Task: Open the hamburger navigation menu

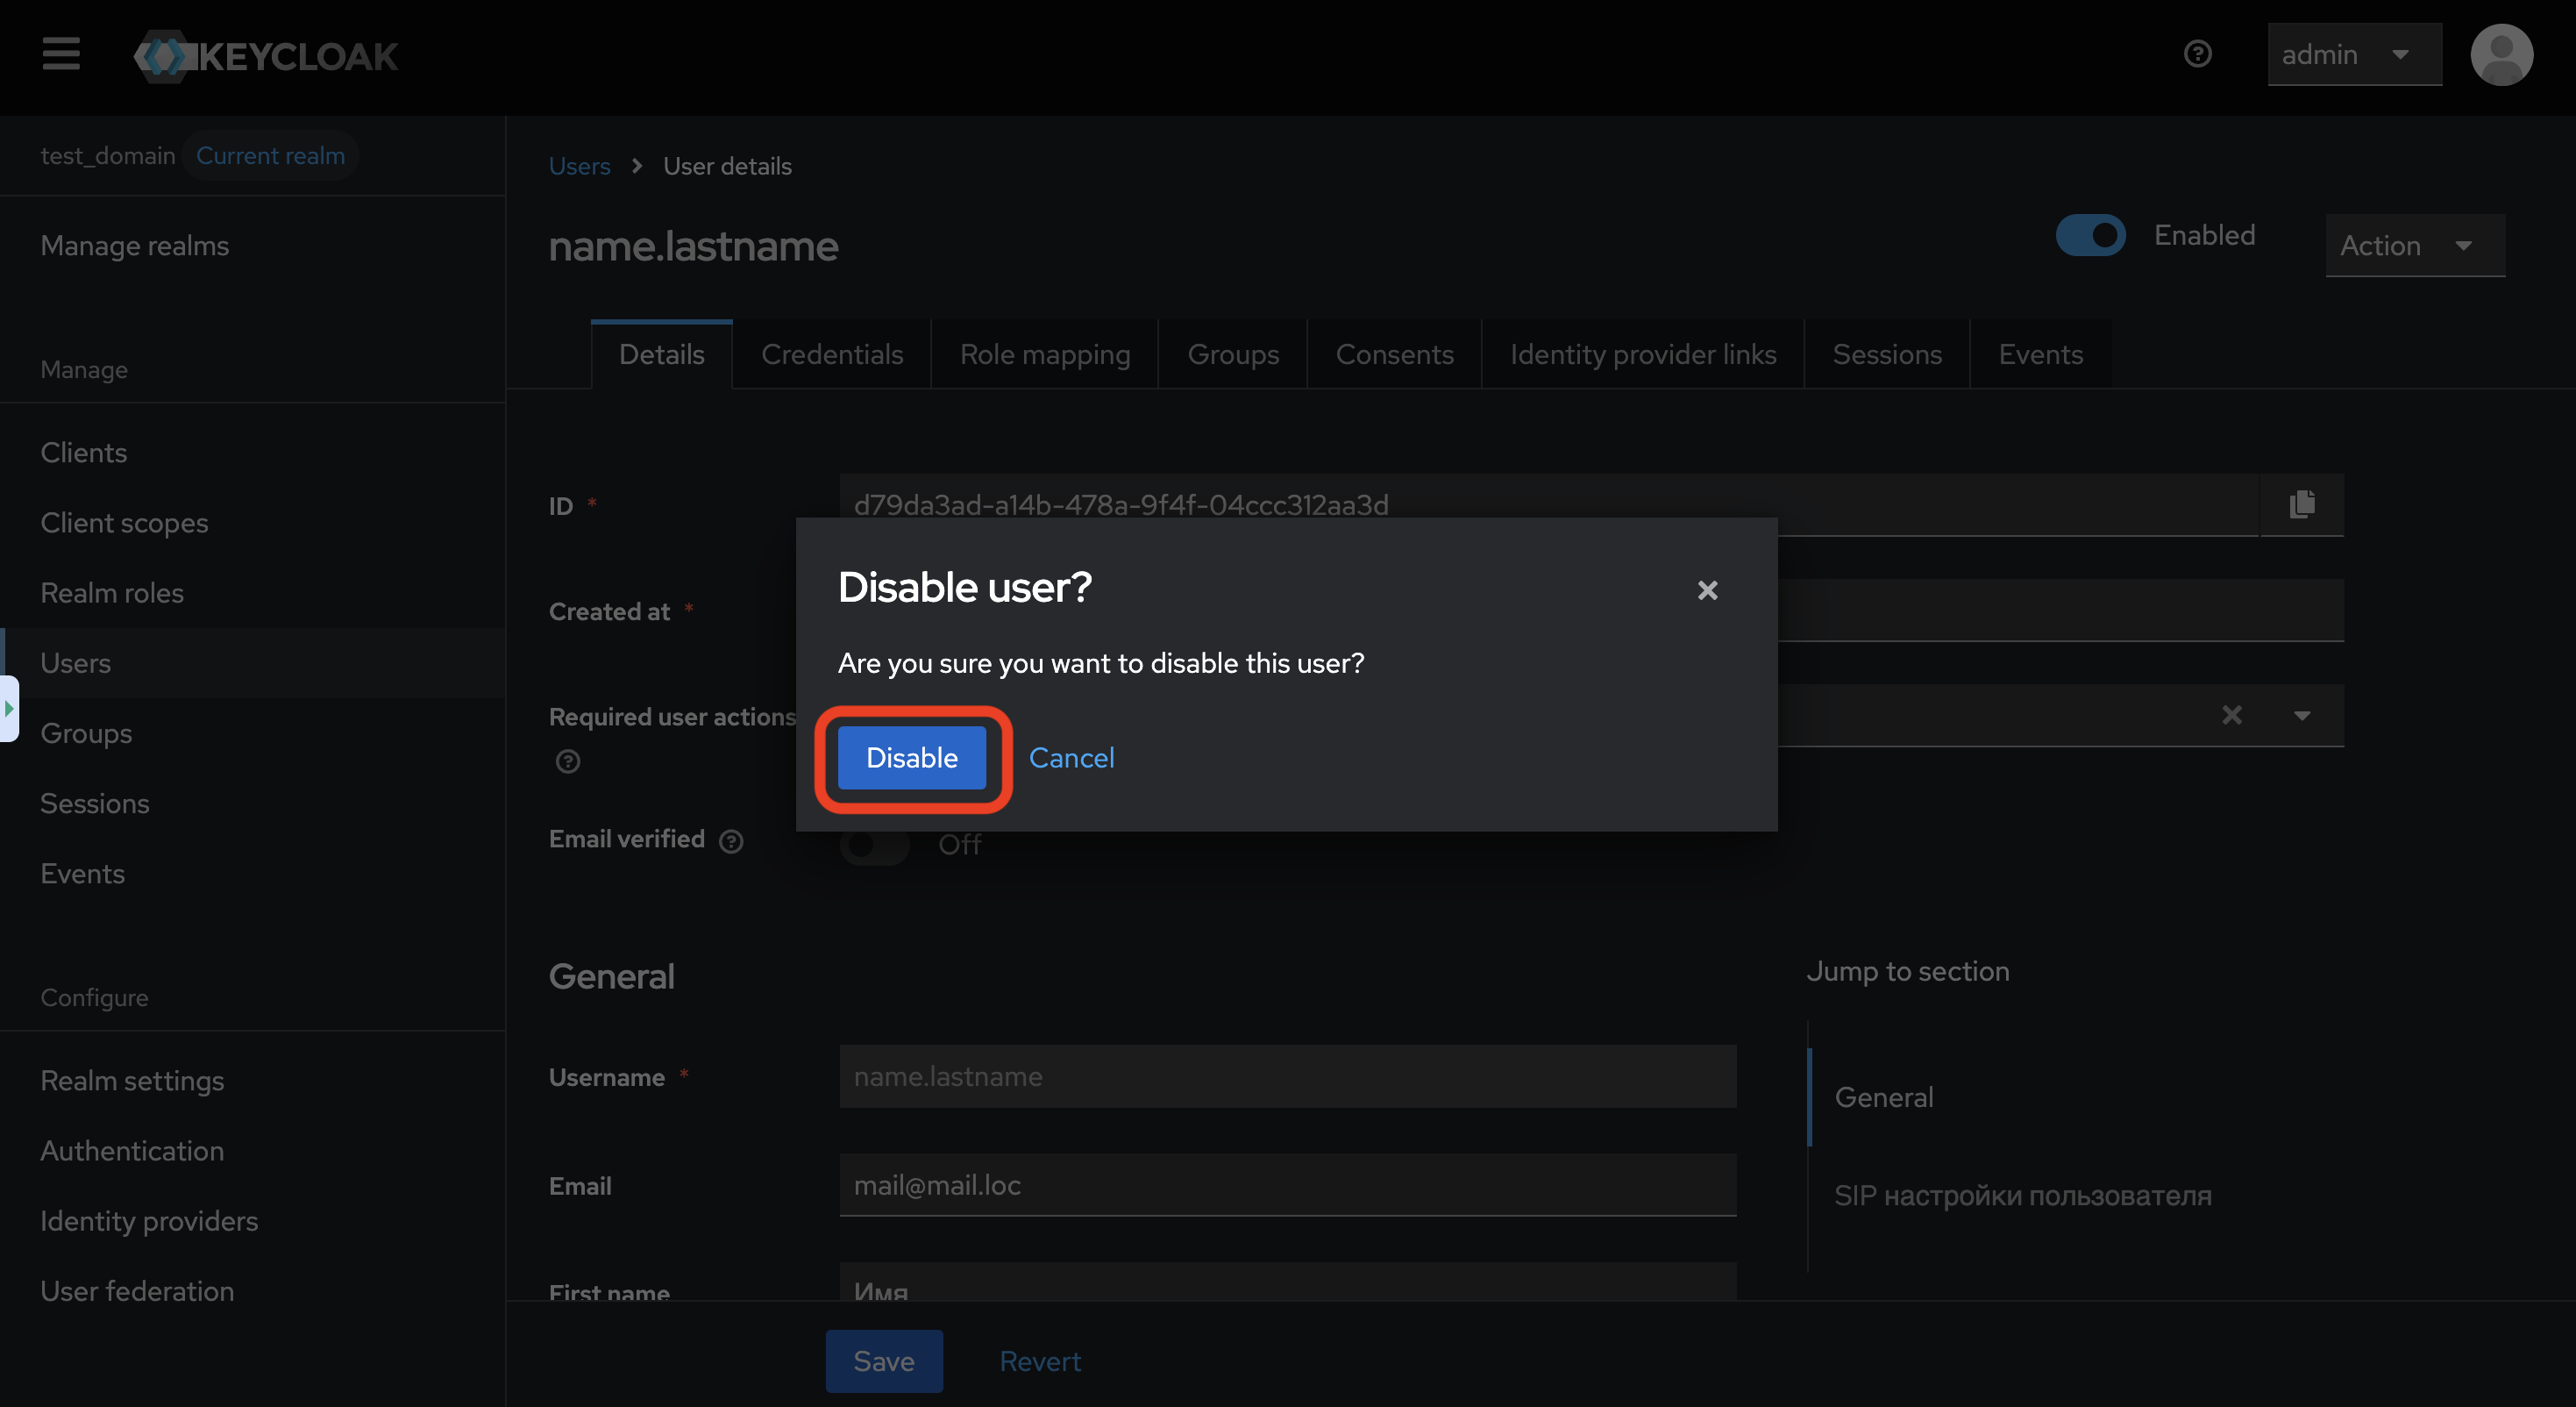Action: click(61, 54)
